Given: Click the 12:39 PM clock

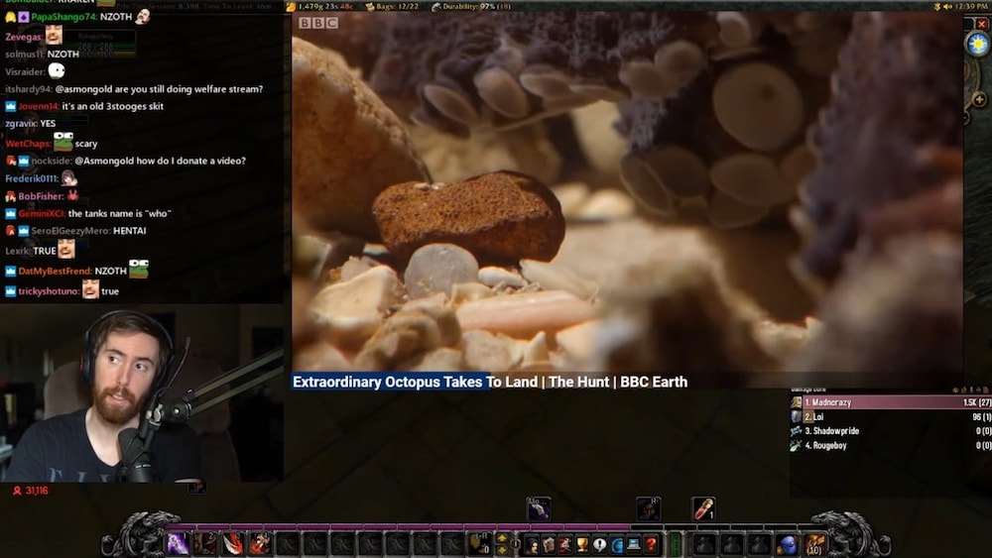Looking at the screenshot, I should tap(974, 6).
